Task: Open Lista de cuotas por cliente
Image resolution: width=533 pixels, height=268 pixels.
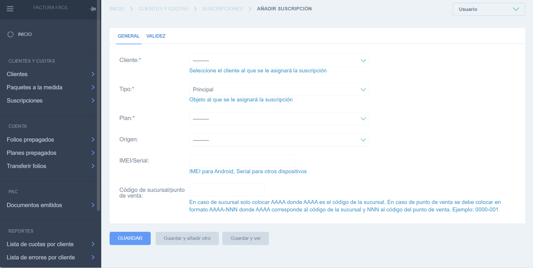Action: pos(40,244)
